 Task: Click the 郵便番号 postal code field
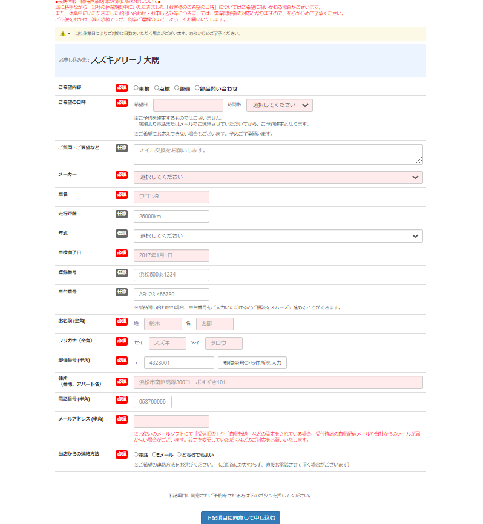point(179,363)
